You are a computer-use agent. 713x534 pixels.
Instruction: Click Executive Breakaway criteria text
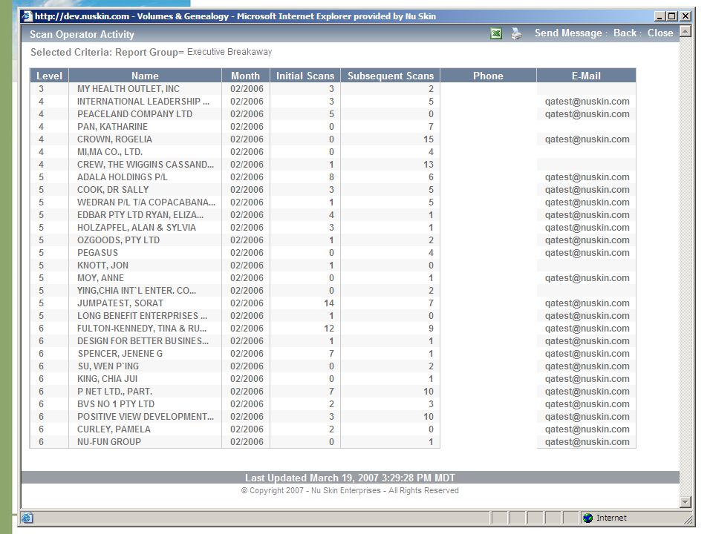tap(229, 52)
